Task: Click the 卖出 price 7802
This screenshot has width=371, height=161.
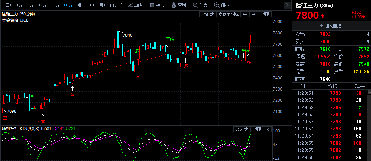Action: point(325,34)
